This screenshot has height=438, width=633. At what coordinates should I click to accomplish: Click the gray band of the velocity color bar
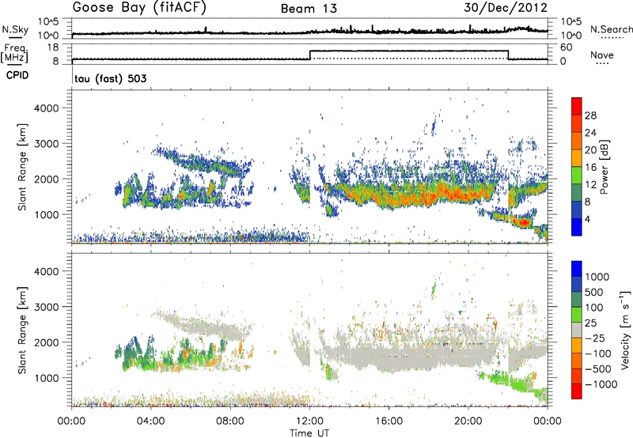coord(577,330)
